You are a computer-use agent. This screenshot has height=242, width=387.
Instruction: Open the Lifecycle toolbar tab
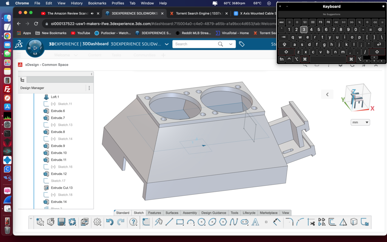[x=249, y=213]
